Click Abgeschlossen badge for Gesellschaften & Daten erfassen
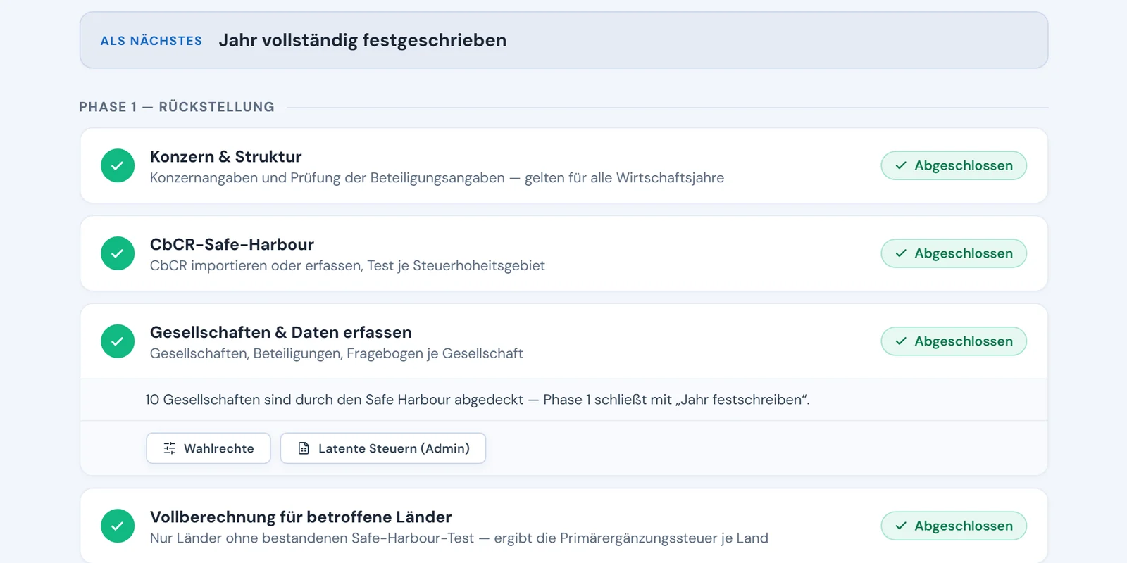Screen dimensions: 1127x563 (x=954, y=341)
